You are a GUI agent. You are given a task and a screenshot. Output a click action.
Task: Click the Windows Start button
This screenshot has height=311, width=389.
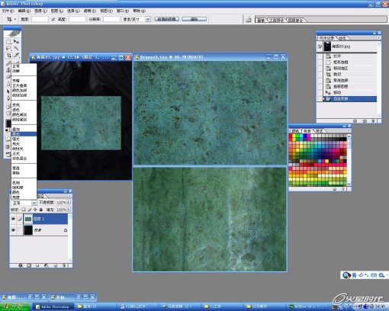(x=14, y=306)
